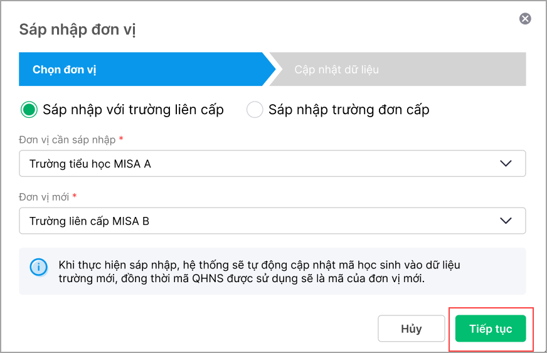This screenshot has width=547, height=353.
Task: Click the chevron arrow of Đơn vị cần sáp nhập
Action: (x=506, y=164)
